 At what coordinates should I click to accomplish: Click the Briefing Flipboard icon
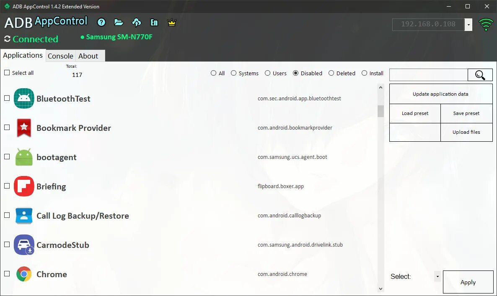pos(24,186)
